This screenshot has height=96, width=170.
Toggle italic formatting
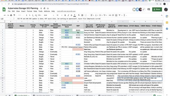point(68,15)
